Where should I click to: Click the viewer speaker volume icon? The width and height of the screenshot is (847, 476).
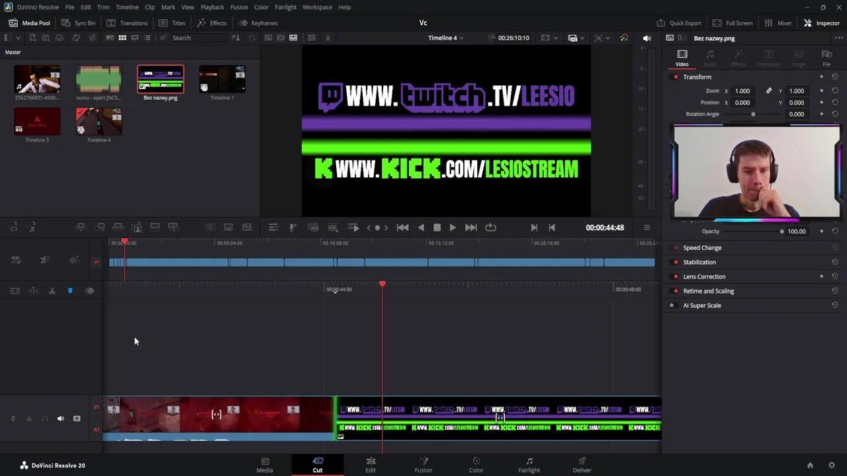646,38
